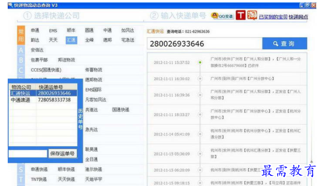This screenshot has width=320, height=186.
Task: Select 联昊通 courier
Action: click(91, 149)
